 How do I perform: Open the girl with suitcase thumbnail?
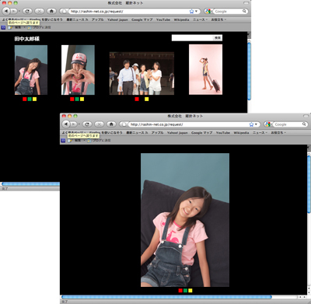pos(205,69)
